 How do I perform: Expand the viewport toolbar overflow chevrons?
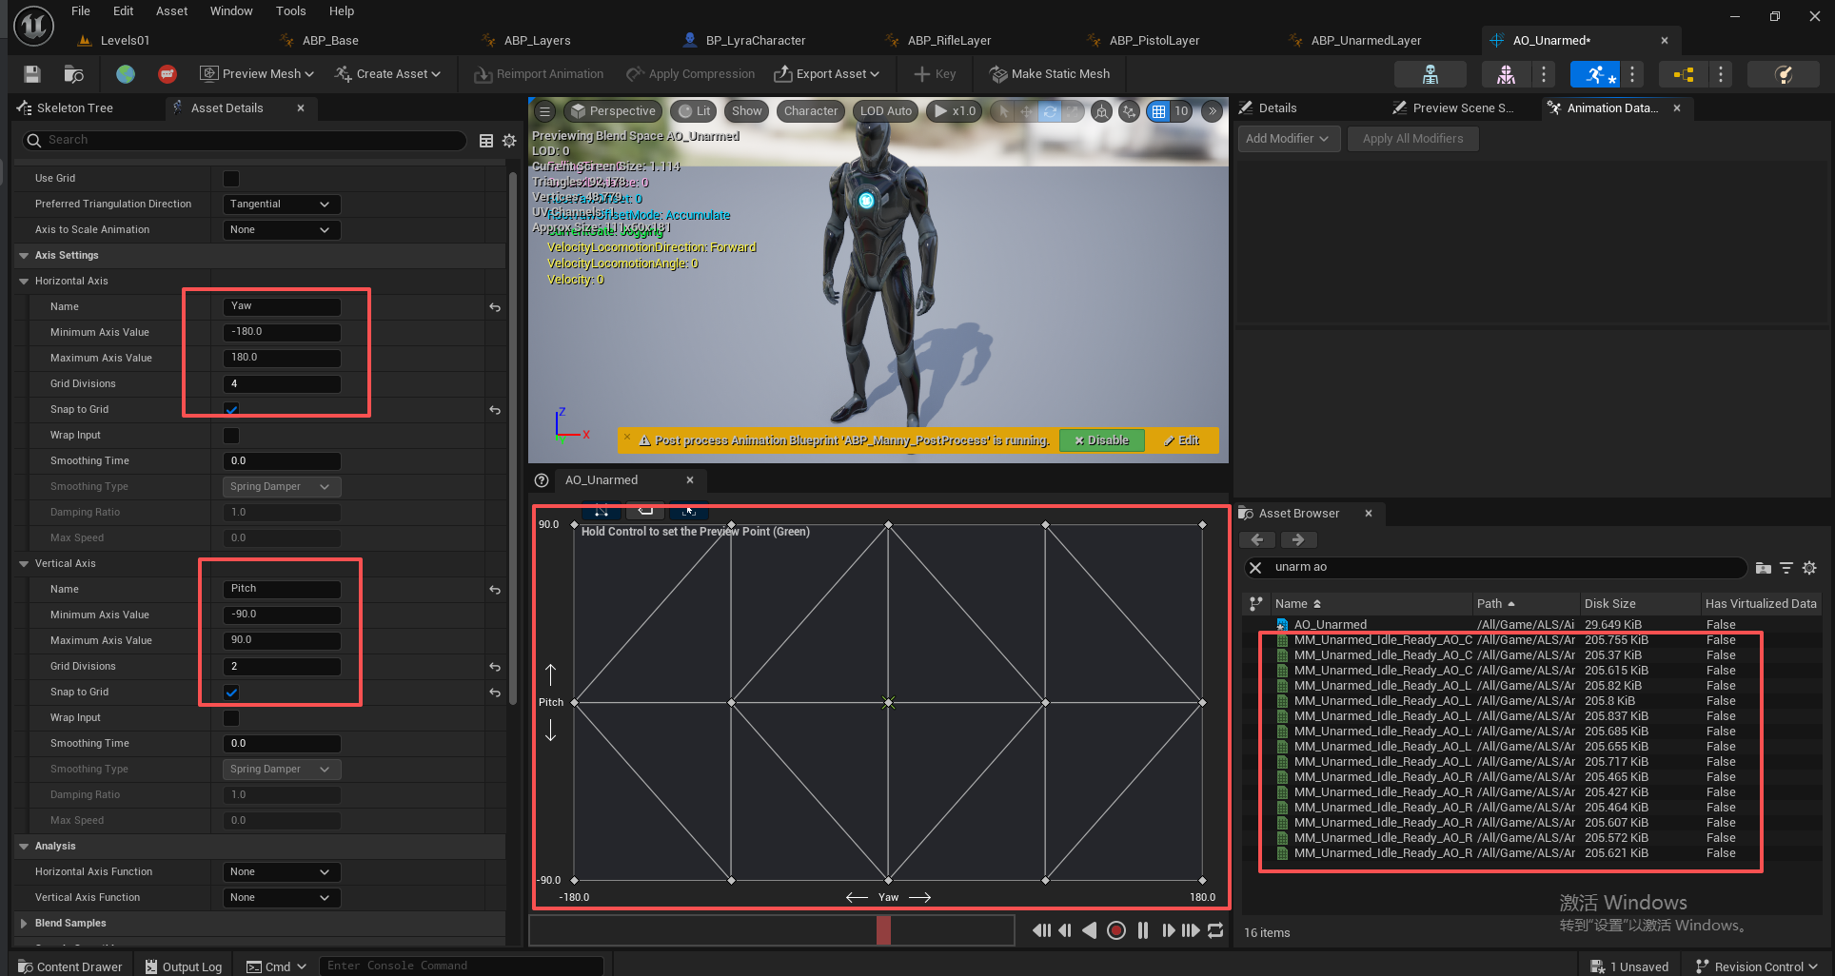(1212, 111)
